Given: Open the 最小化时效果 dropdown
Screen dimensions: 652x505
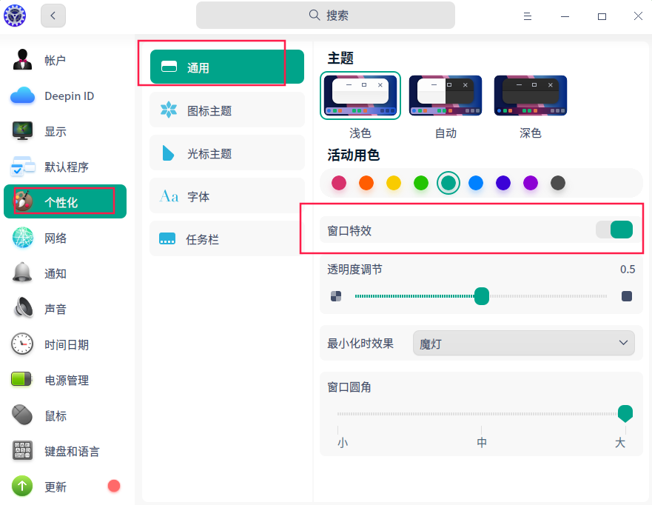Looking at the screenshot, I should pyautogui.click(x=523, y=343).
